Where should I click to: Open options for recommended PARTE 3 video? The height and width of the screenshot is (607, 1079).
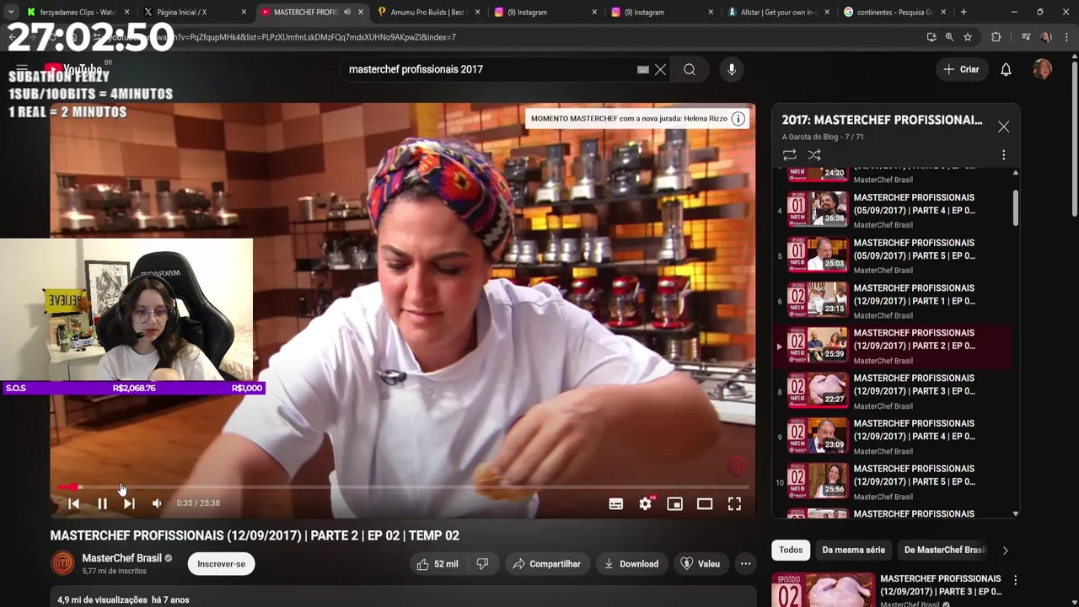pyautogui.click(x=1016, y=580)
